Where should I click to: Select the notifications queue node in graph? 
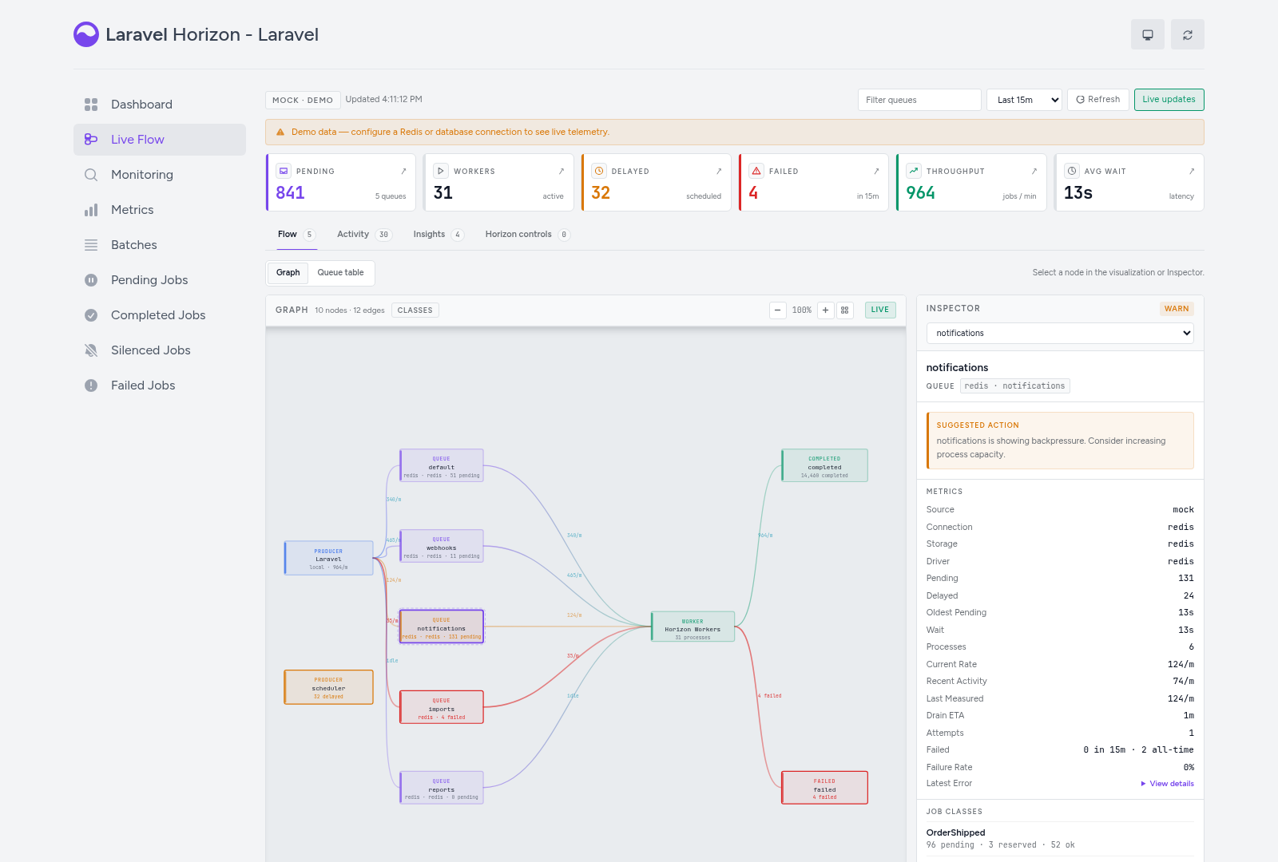[x=442, y=627]
